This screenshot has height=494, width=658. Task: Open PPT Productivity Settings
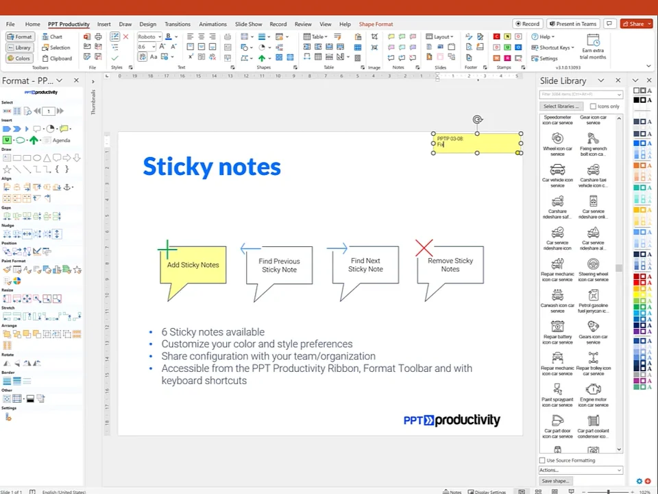[x=544, y=58]
